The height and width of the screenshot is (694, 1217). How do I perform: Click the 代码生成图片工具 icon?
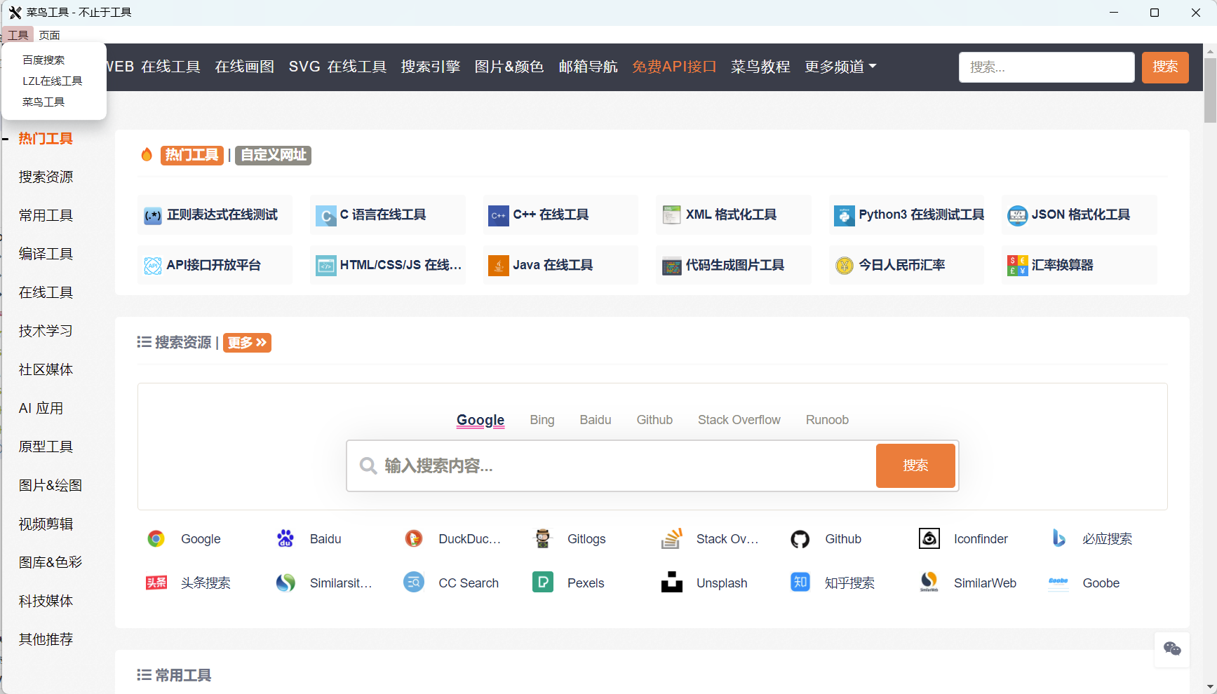click(671, 266)
